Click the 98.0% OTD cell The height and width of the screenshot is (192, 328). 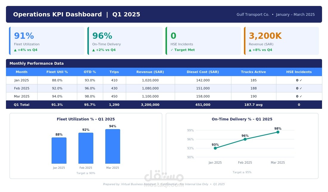[90, 96]
